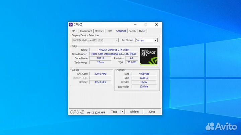The width and height of the screenshot is (241, 135).
Task: Click the Memory Vendor value Hynix
Action: click(144, 82)
